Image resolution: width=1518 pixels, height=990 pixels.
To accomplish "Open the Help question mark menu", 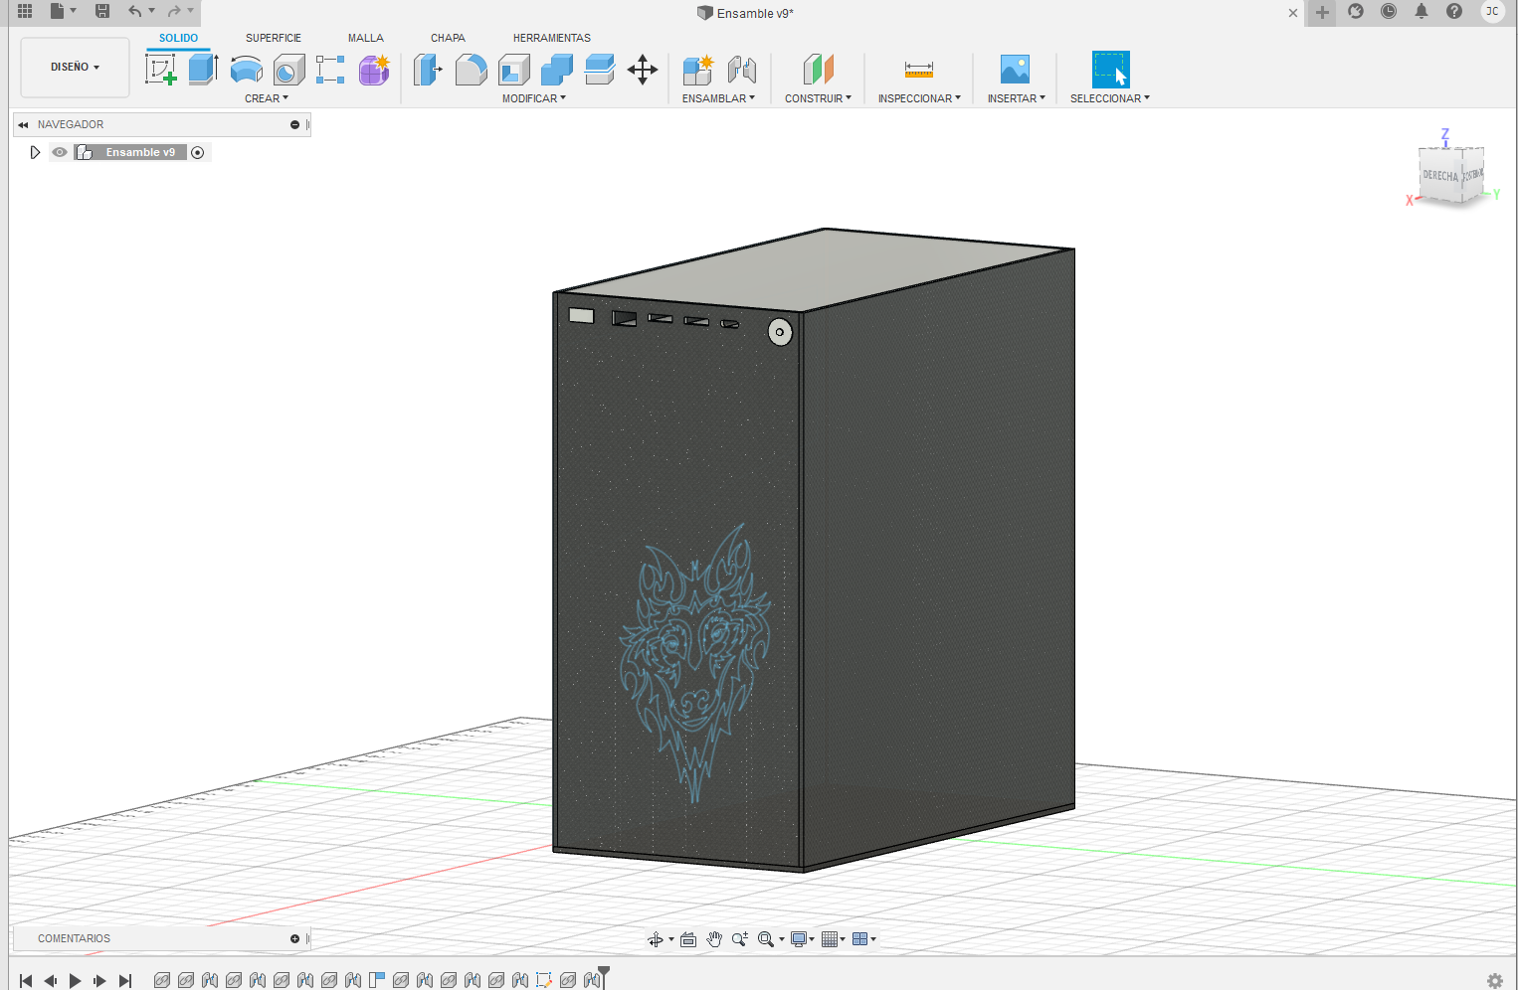I will [1454, 11].
